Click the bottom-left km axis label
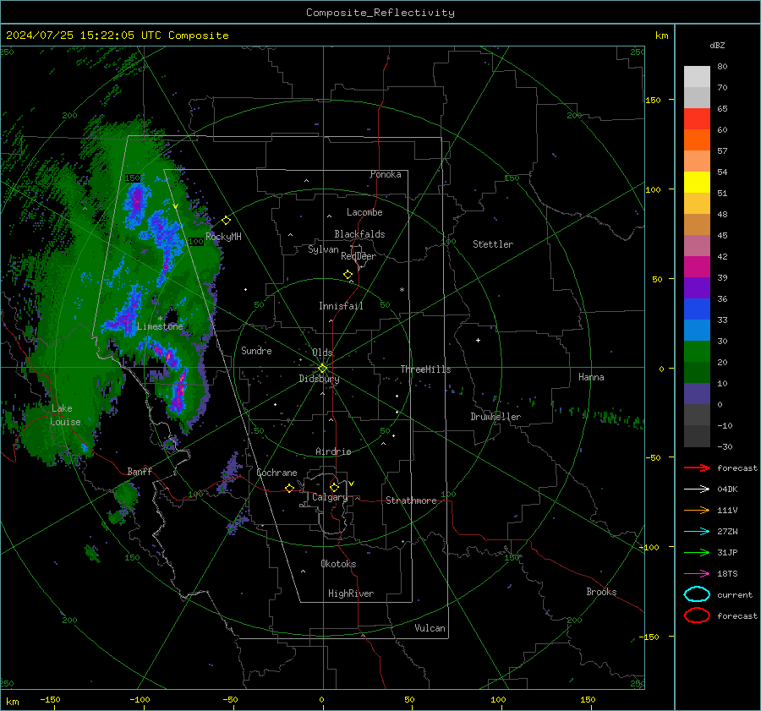 point(13,702)
